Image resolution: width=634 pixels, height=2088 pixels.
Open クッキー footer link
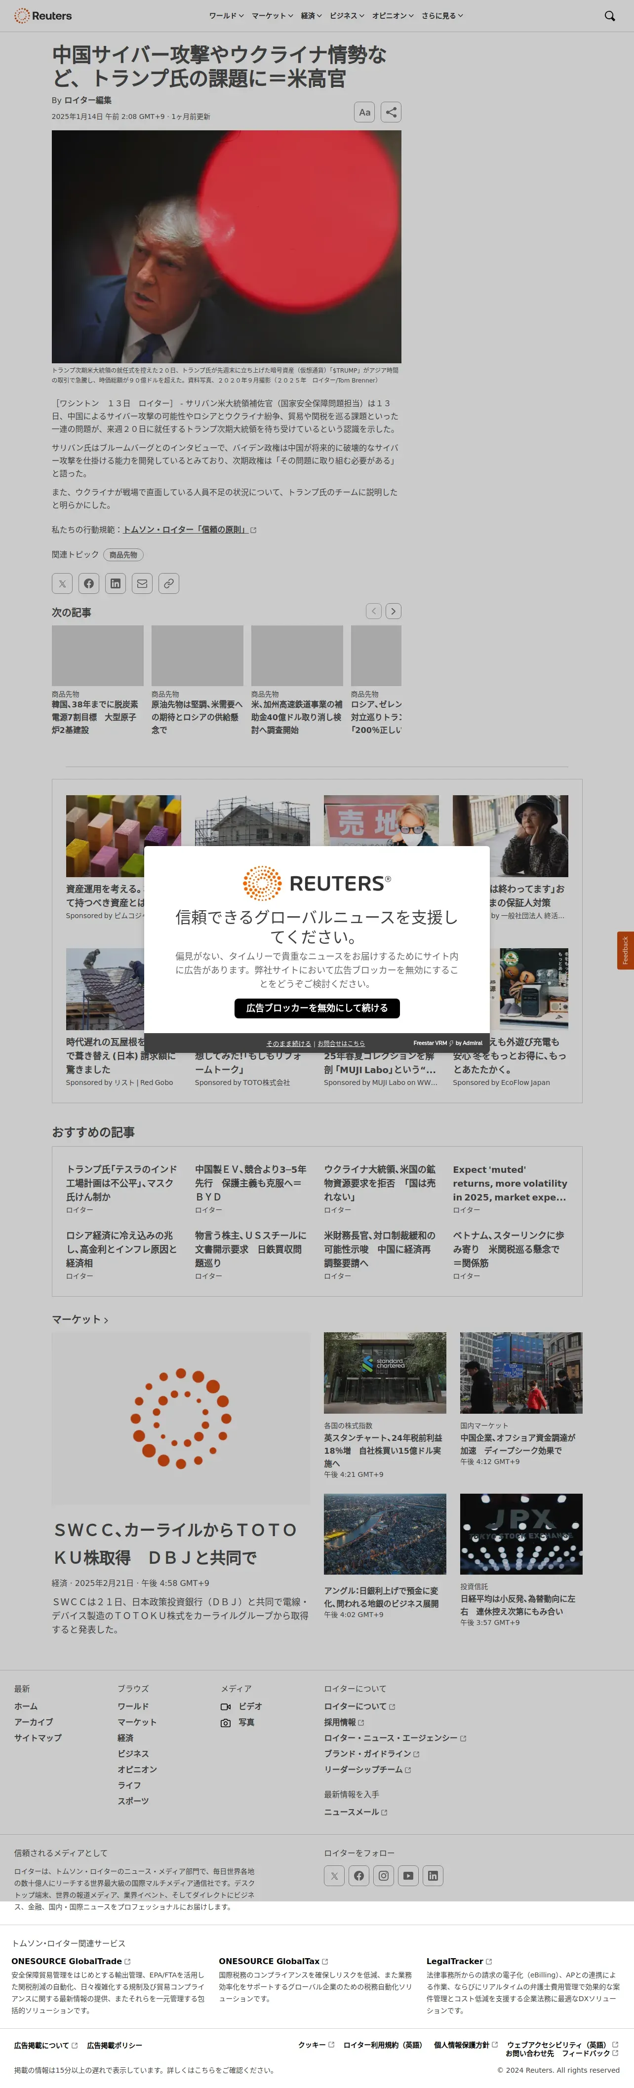pyautogui.click(x=316, y=2044)
